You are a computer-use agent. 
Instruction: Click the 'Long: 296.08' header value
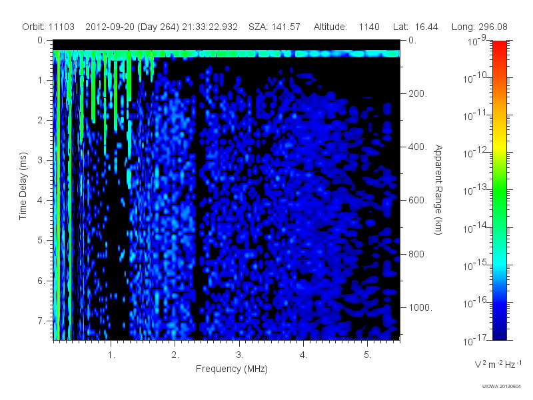coord(479,27)
